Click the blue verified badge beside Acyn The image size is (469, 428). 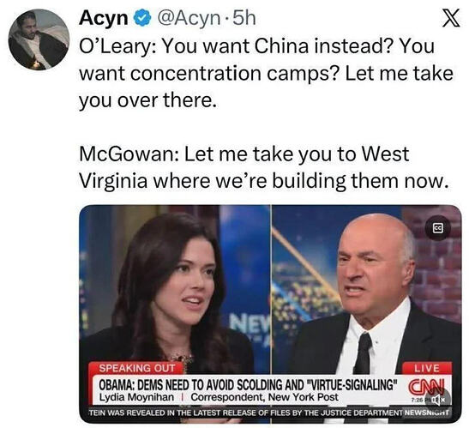[141, 19]
